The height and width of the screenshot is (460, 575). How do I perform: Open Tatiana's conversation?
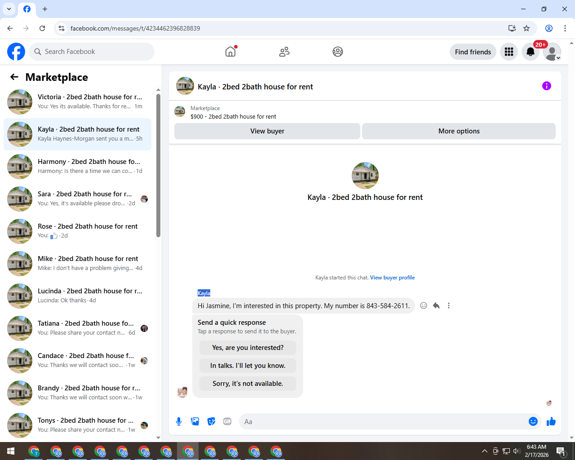[x=77, y=328]
